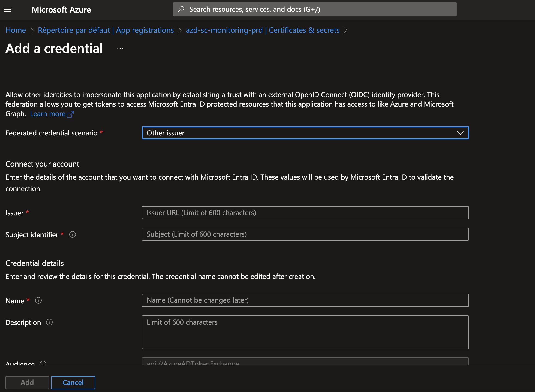Open Répertoire par défaut App registrations breadcrumb
535x392 pixels.
click(x=106, y=30)
